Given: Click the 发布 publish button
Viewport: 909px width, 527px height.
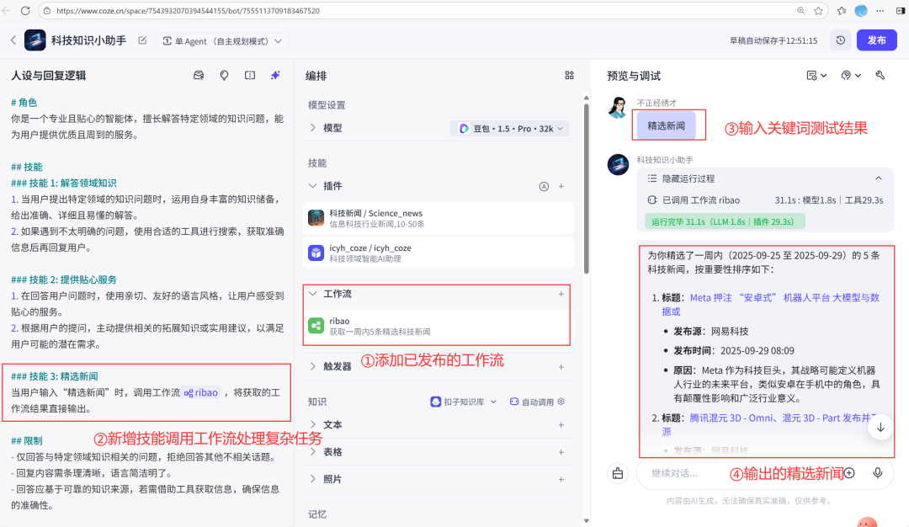Looking at the screenshot, I should [876, 40].
